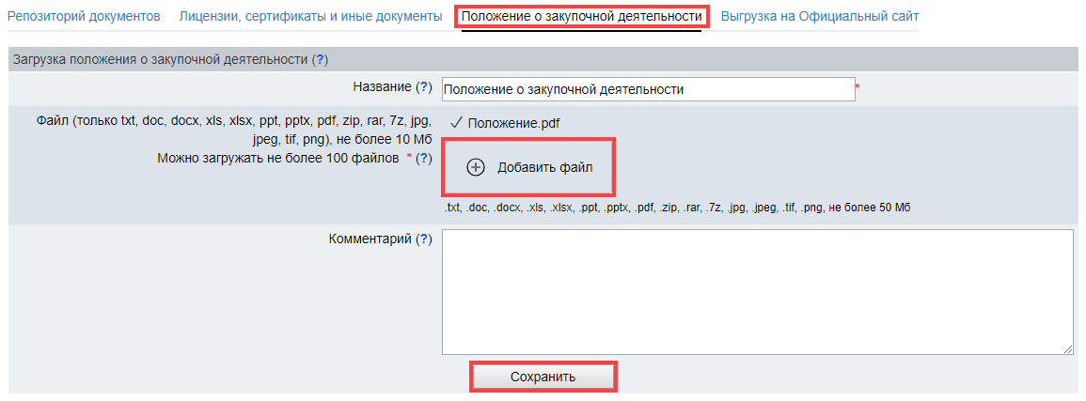Show help tooltip next to Комментарий

[424, 239]
